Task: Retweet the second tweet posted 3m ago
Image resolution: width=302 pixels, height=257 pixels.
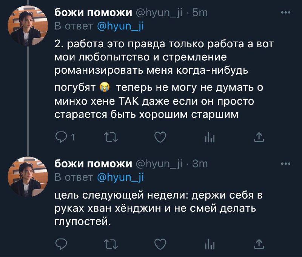Action: pos(111,244)
